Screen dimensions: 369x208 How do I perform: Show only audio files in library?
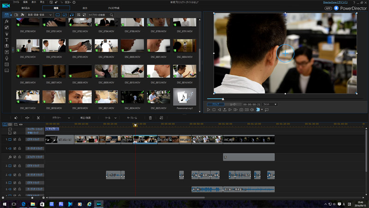click(x=71, y=15)
